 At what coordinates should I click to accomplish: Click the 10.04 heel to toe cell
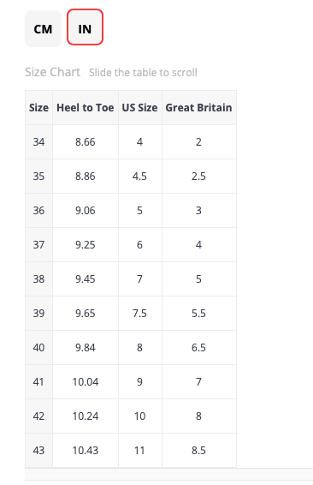[x=86, y=382]
